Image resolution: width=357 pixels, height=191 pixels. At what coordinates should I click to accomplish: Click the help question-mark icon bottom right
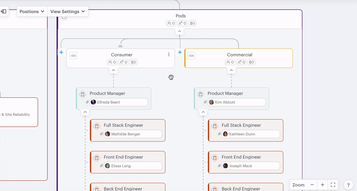click(x=348, y=185)
